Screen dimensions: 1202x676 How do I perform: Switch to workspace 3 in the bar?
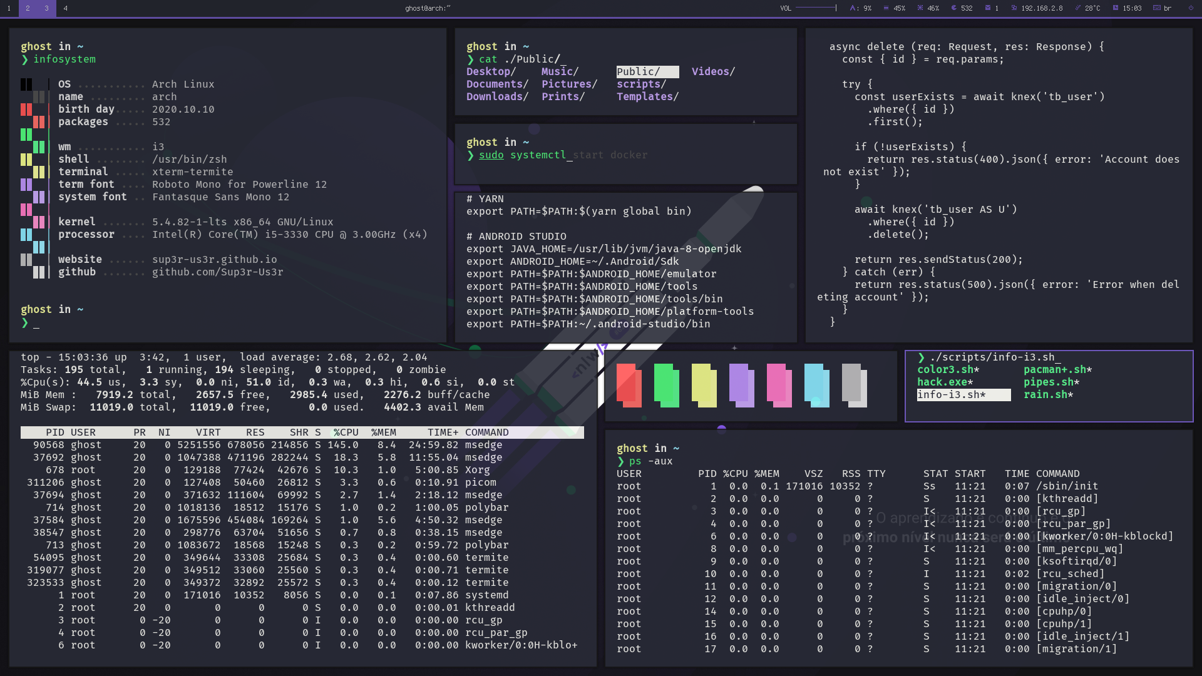click(x=46, y=8)
